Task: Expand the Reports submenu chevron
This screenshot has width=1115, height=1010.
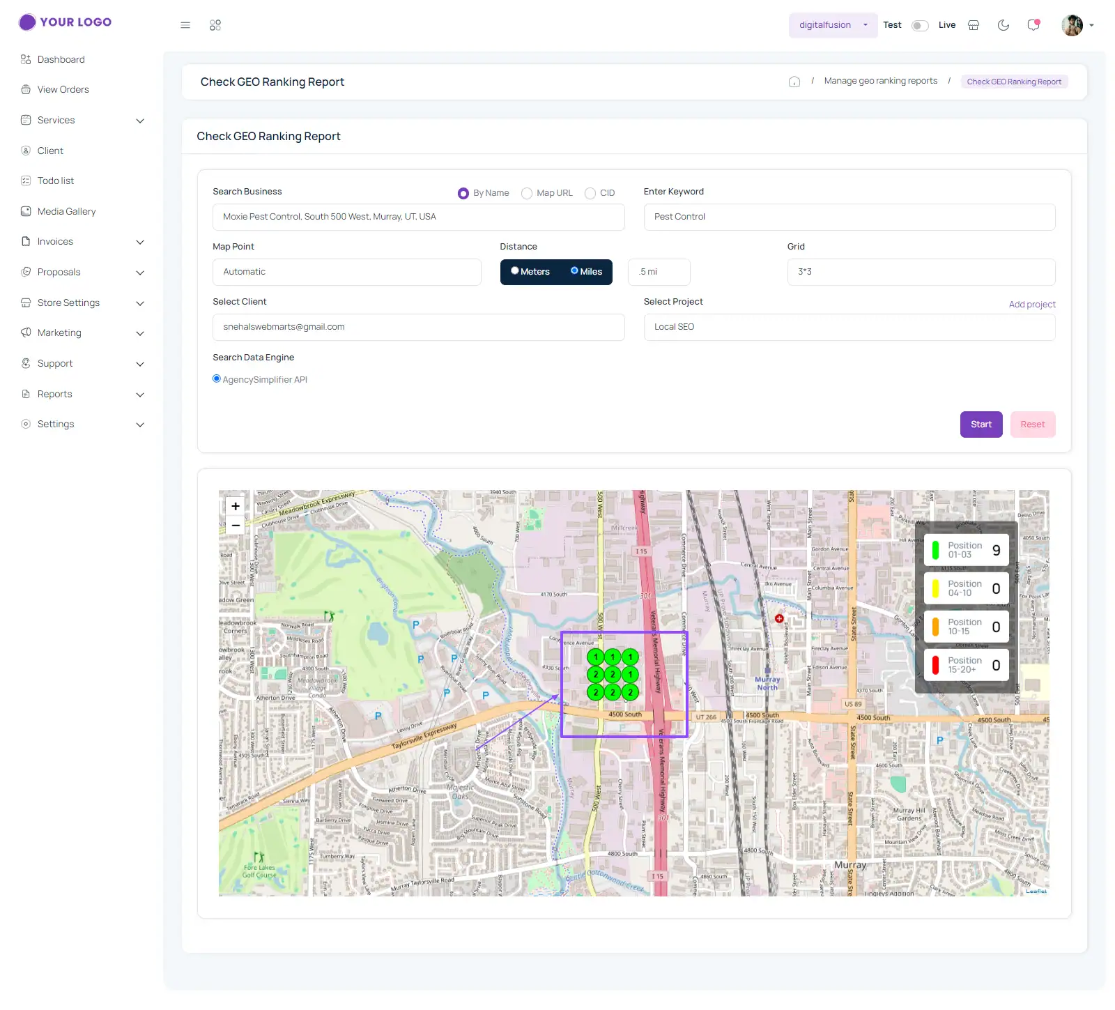Action: (x=140, y=395)
